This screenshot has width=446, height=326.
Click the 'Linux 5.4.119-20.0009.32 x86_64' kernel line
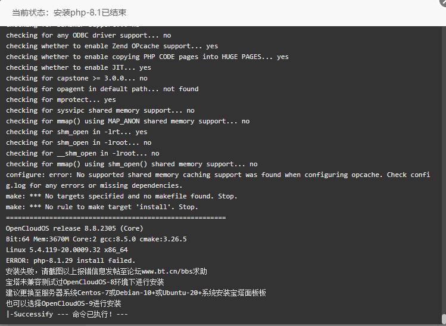coord(67,250)
